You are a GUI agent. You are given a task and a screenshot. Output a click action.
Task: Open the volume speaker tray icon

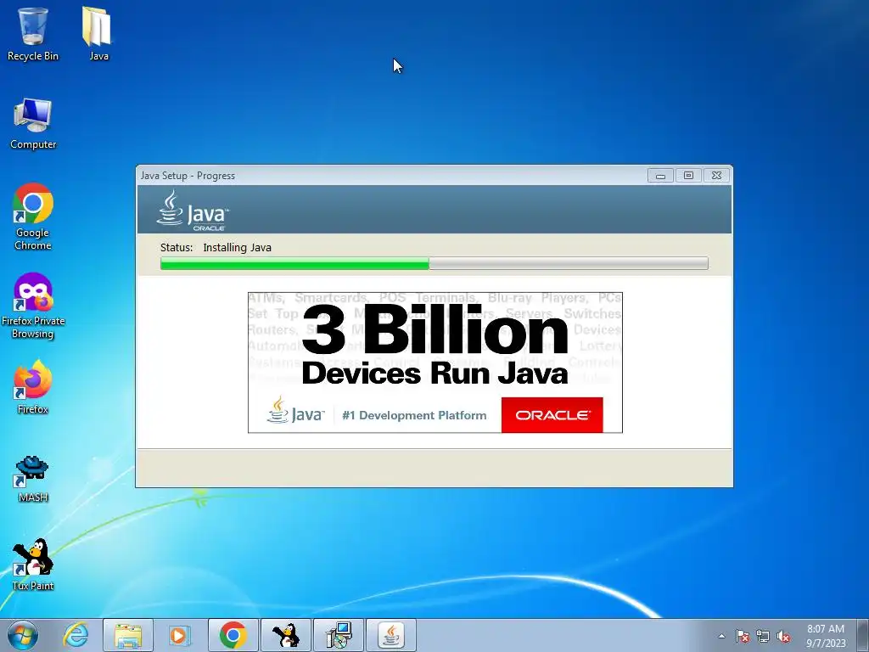(x=783, y=636)
